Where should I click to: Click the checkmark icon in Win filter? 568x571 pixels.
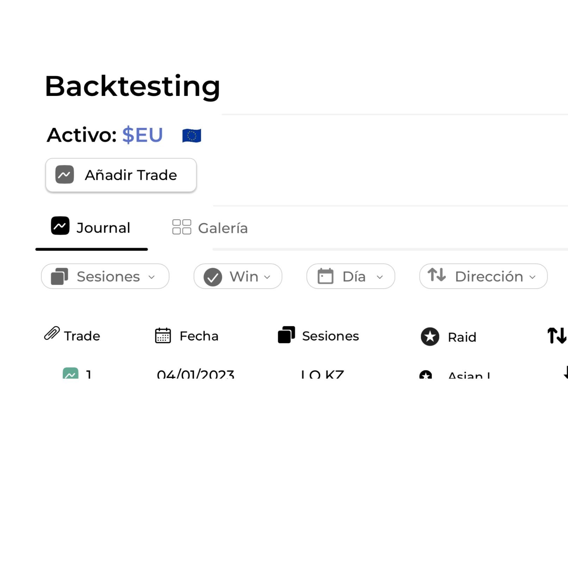pyautogui.click(x=213, y=277)
